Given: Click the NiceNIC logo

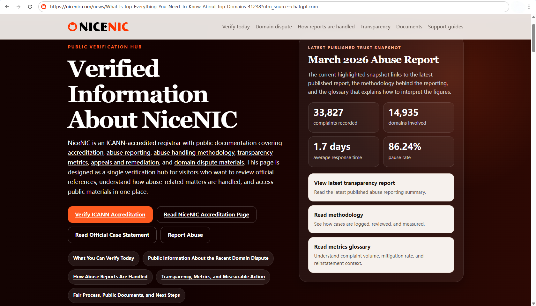Looking at the screenshot, I should pos(98,27).
